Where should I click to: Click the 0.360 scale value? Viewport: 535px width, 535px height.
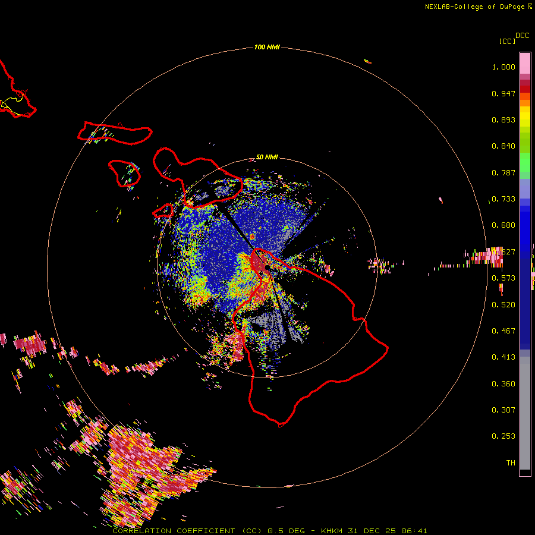tap(503, 384)
